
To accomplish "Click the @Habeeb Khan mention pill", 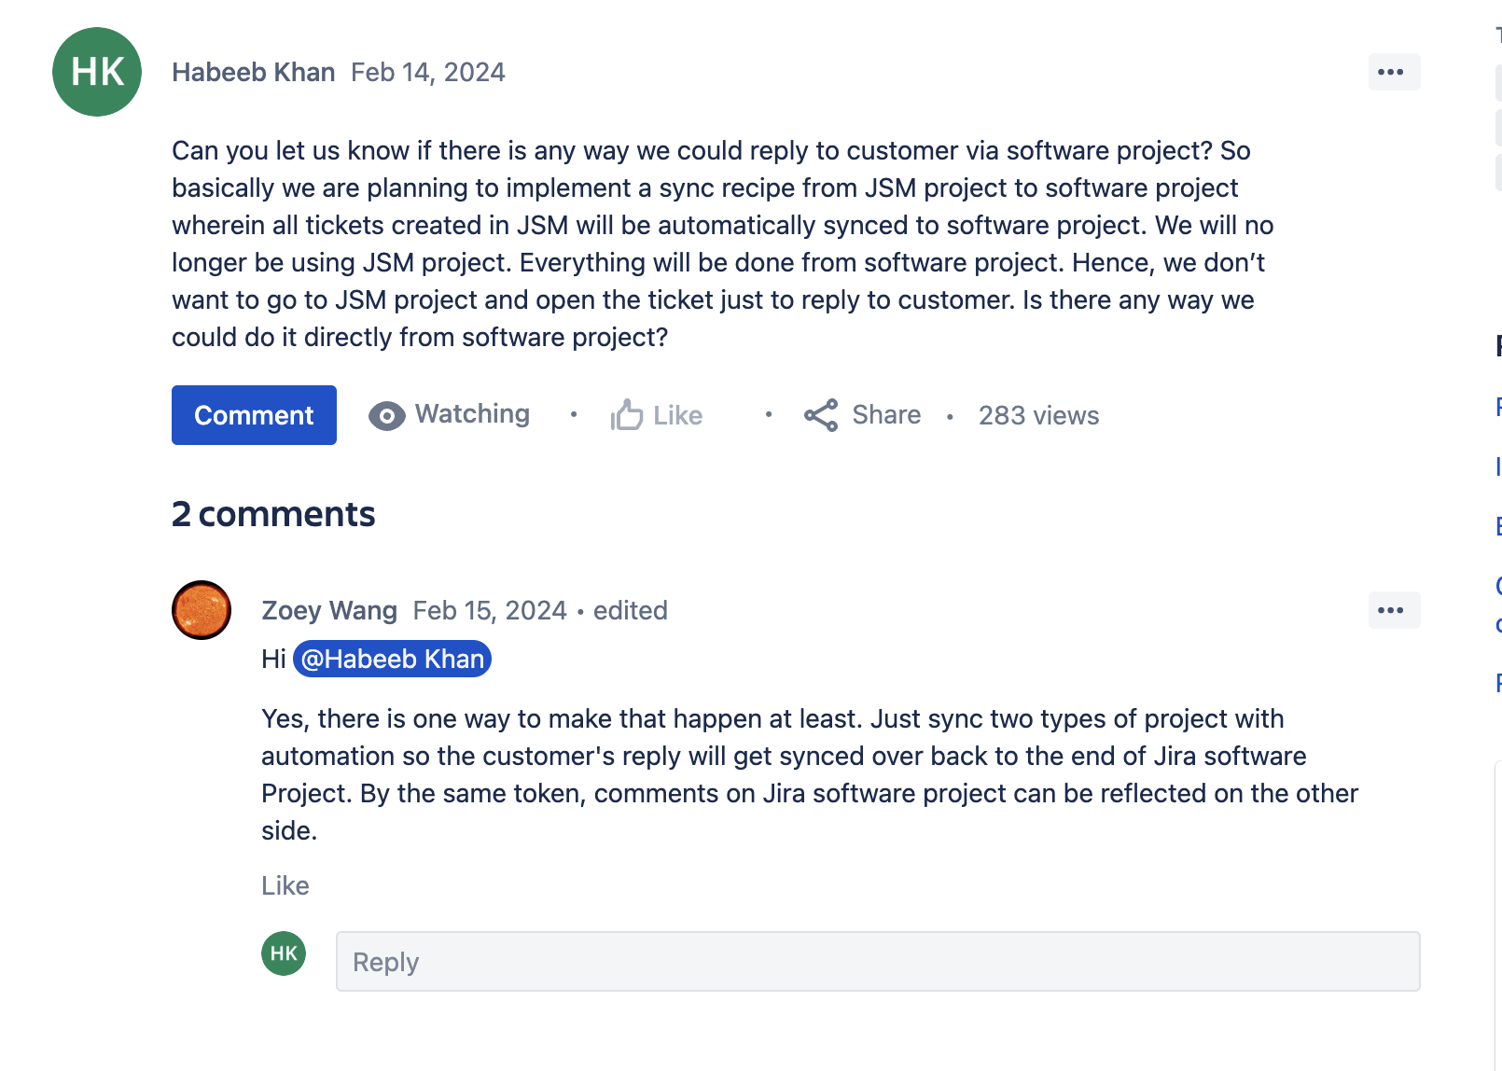I will pos(392,659).
